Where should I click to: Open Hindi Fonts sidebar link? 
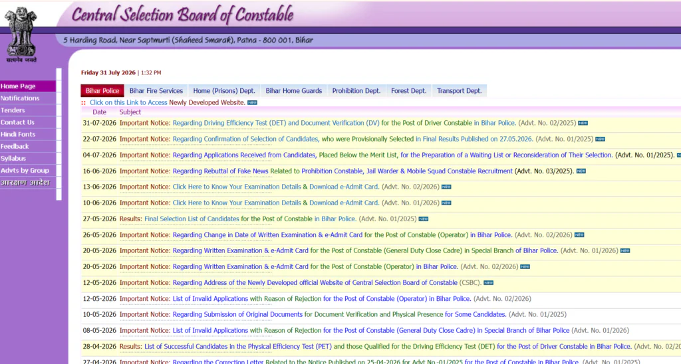pyautogui.click(x=28, y=134)
